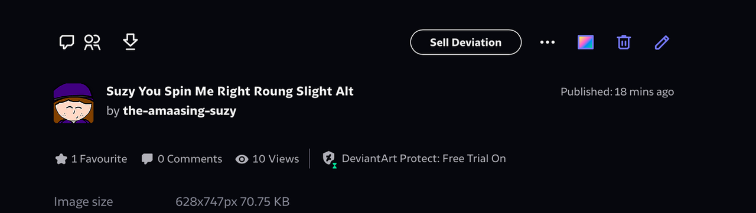Screen dimensions: 756x213
Task: Visit the the-amaasing-suzy profile link
Action: point(180,111)
